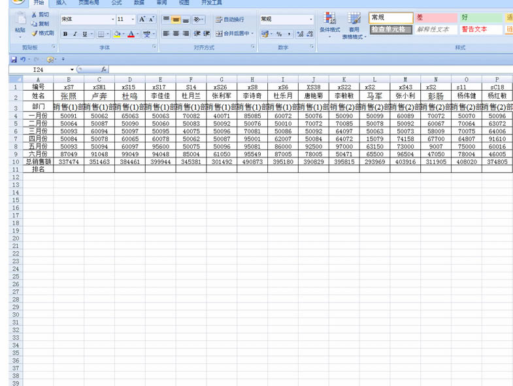
Task: Switch to the Data (数据) tab
Action: tap(139, 3)
